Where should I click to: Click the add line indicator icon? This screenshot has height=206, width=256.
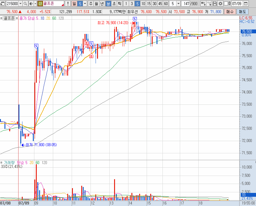pos(209,4)
